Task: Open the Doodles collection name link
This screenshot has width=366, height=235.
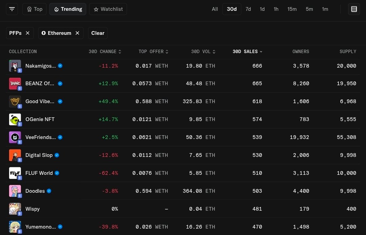Action: click(x=35, y=191)
